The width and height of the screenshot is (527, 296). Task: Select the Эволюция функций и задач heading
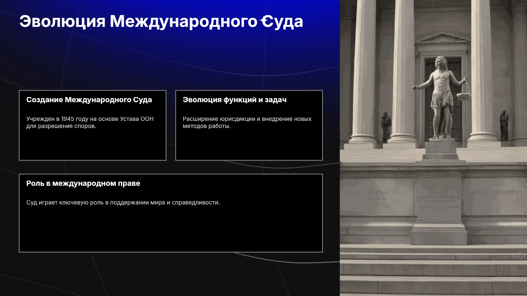(234, 100)
